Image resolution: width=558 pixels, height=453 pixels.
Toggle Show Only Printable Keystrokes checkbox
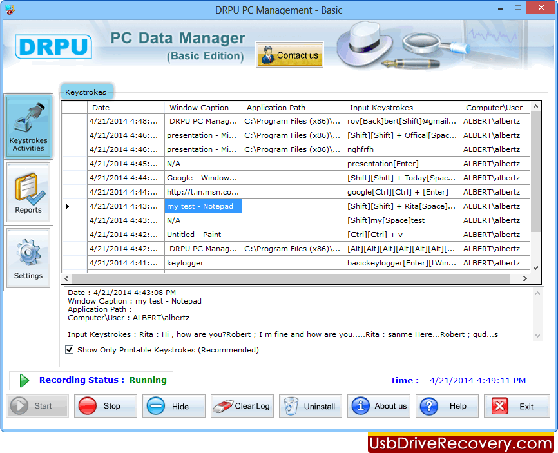click(x=70, y=350)
